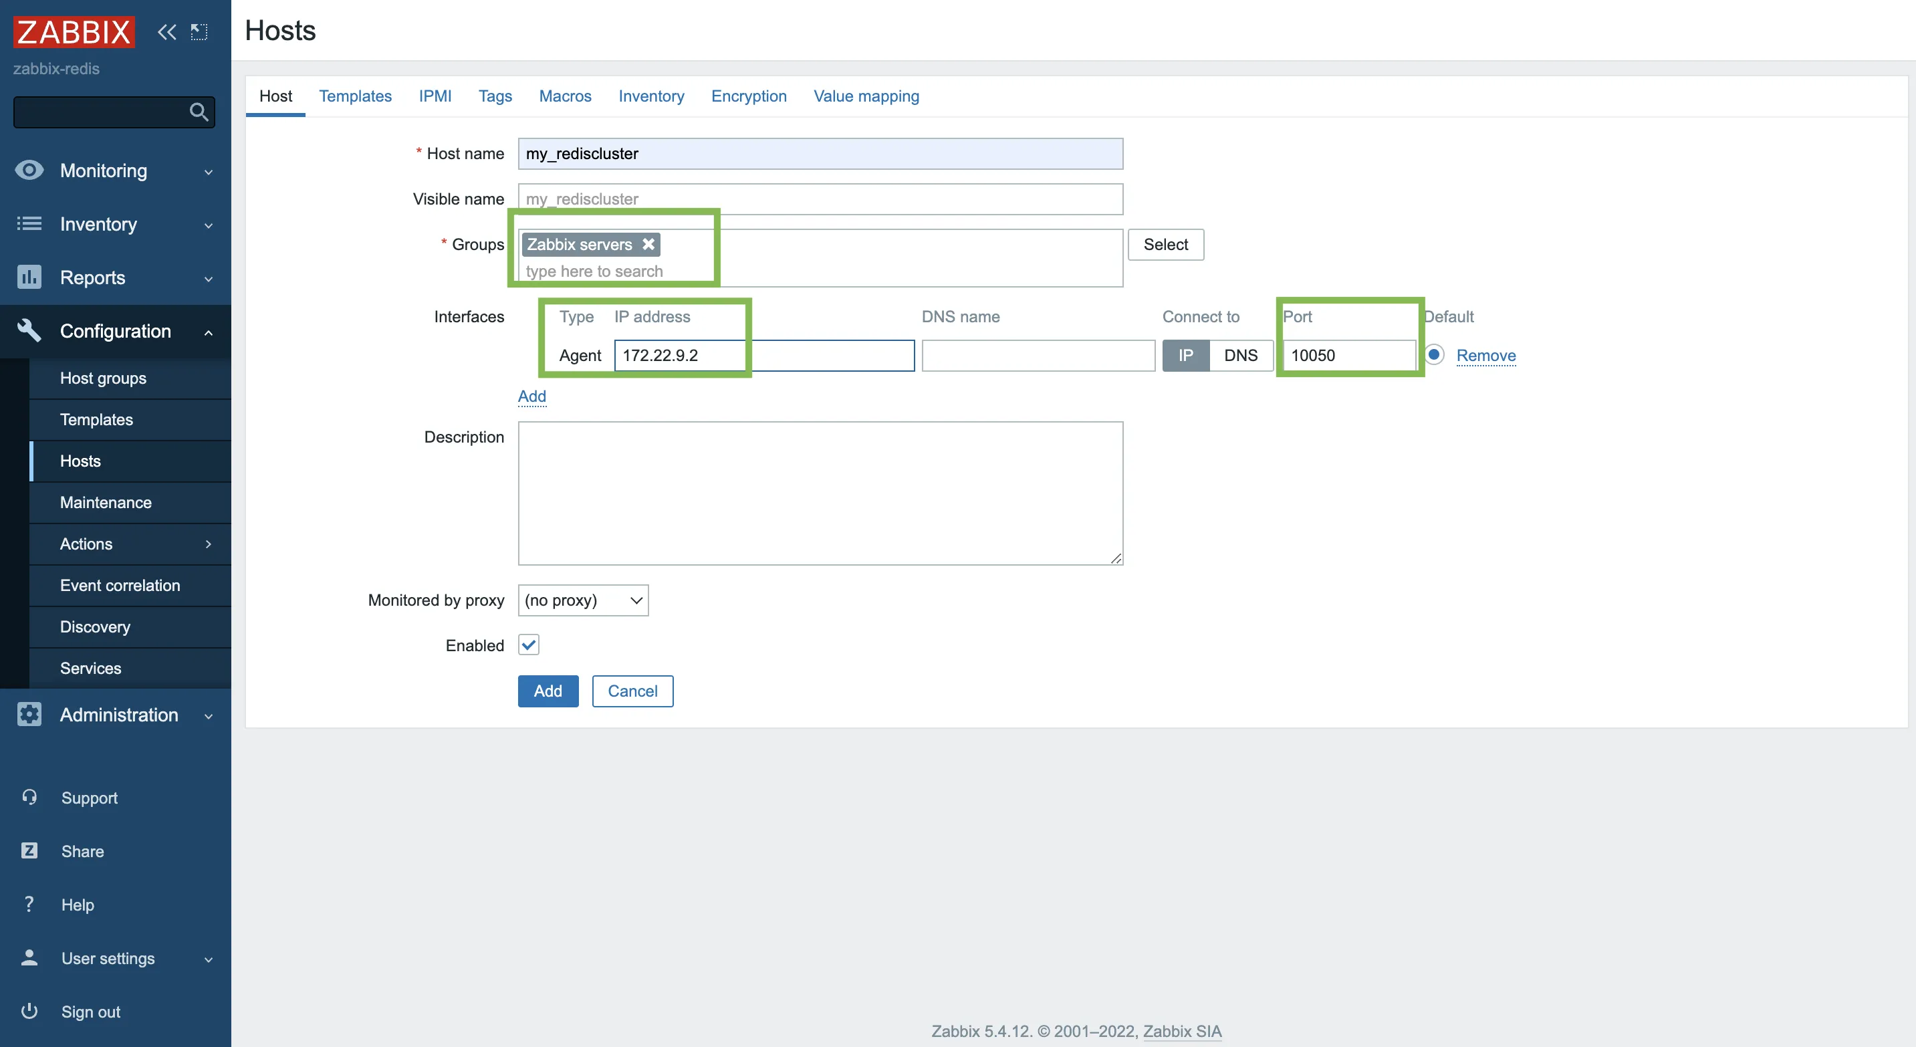The height and width of the screenshot is (1047, 1916).
Task: Open the Encryption tab
Action: click(748, 96)
